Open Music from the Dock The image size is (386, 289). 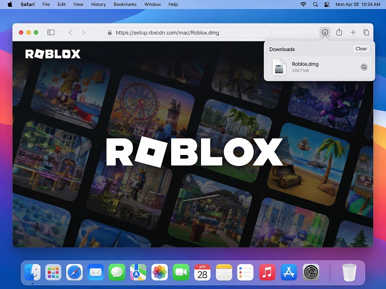click(267, 272)
